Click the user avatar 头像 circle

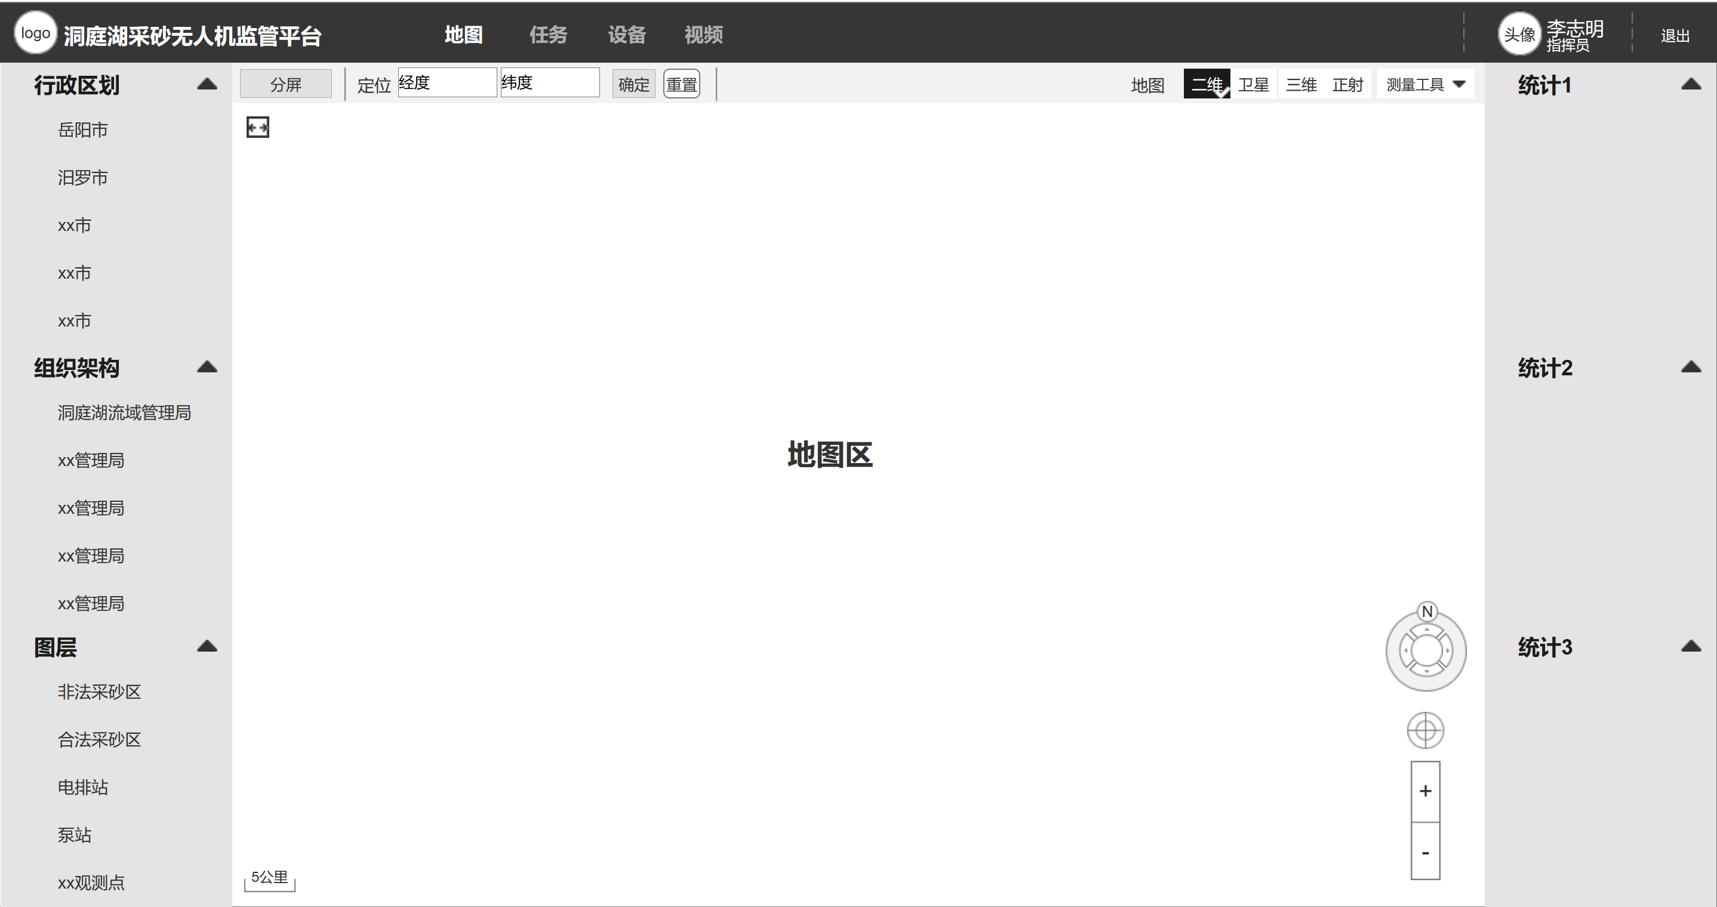[1519, 34]
